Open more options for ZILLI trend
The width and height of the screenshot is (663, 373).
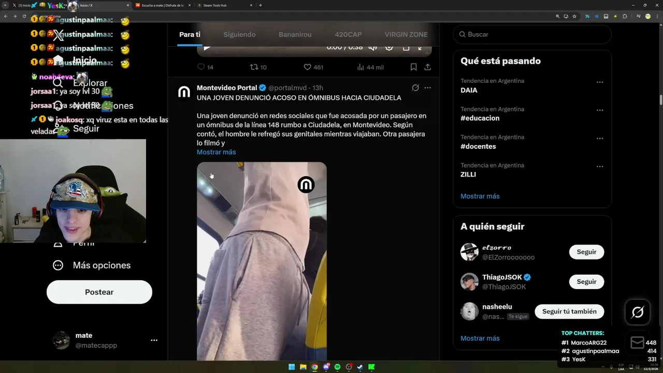pos(600,167)
